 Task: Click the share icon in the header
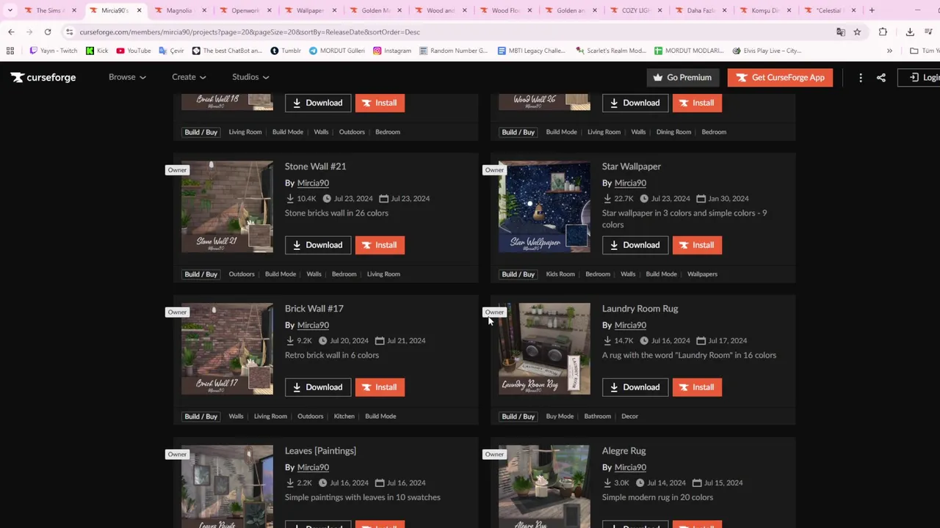(x=881, y=78)
